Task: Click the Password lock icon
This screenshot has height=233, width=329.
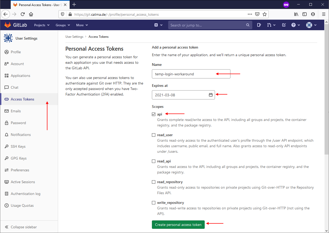Action: [x=7, y=123]
